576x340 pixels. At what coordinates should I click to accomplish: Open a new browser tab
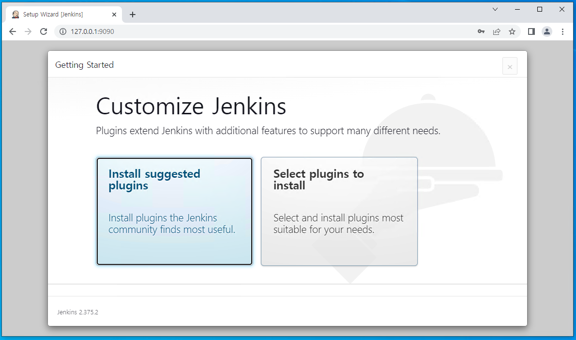click(x=133, y=15)
